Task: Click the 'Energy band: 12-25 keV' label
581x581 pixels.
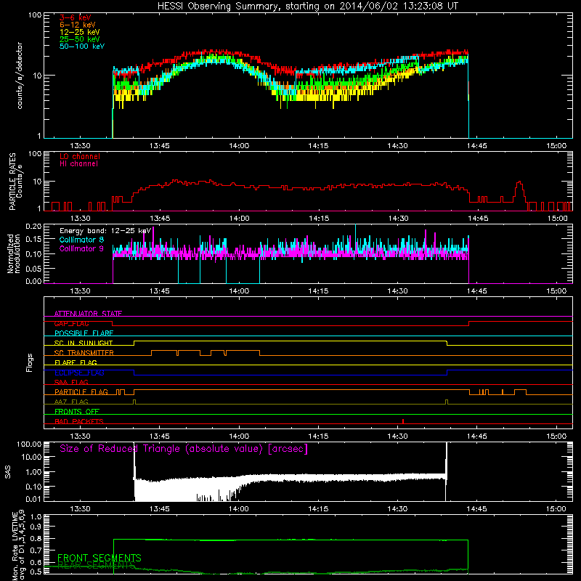Action: 105,231
